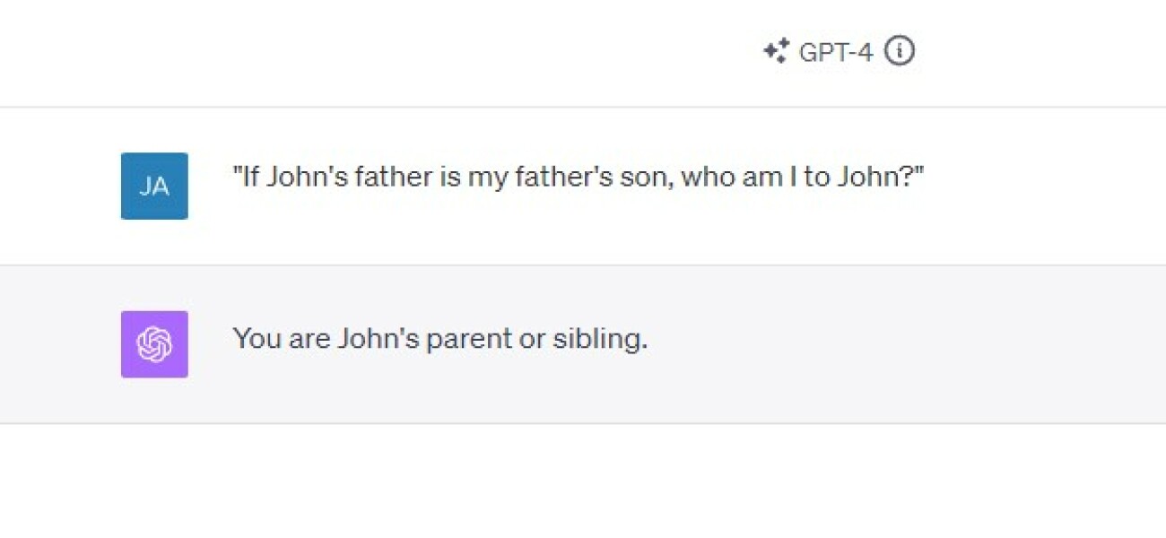The height and width of the screenshot is (538, 1166).
Task: Click empty white space below the conversation
Action: coord(583,484)
